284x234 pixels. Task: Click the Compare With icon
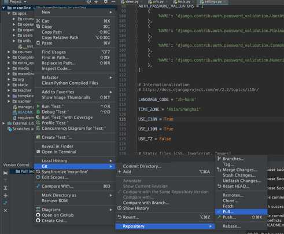coord(38,186)
